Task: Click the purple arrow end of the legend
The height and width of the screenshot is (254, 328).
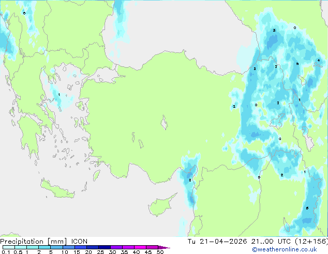Action: point(164,247)
